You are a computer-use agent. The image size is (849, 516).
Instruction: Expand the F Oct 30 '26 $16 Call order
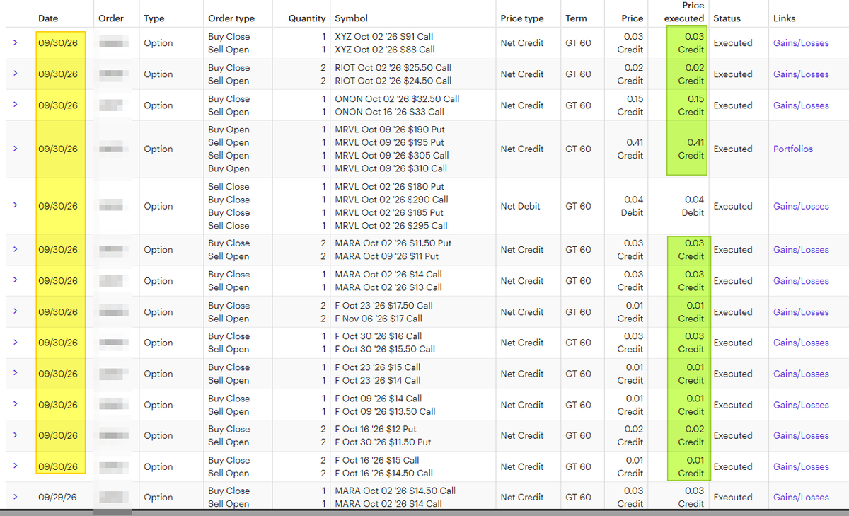pyautogui.click(x=15, y=343)
